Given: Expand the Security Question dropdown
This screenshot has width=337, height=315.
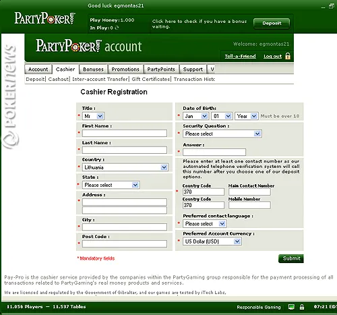Looking at the screenshot, I should click(x=222, y=134).
